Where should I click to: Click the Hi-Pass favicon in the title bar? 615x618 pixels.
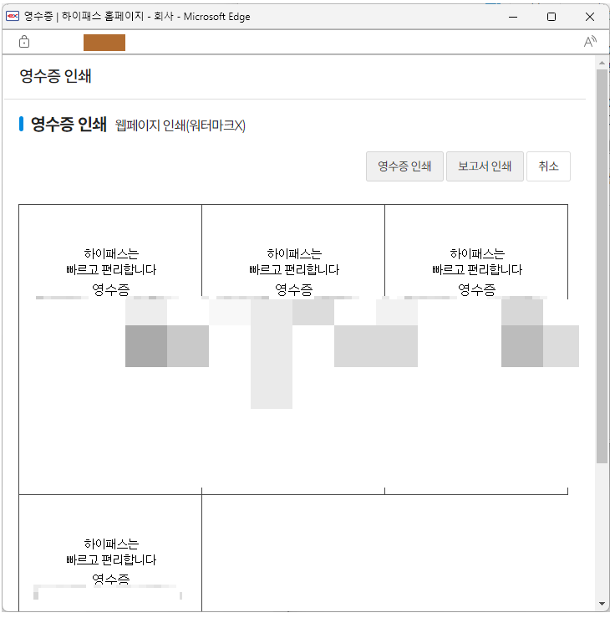(13, 16)
